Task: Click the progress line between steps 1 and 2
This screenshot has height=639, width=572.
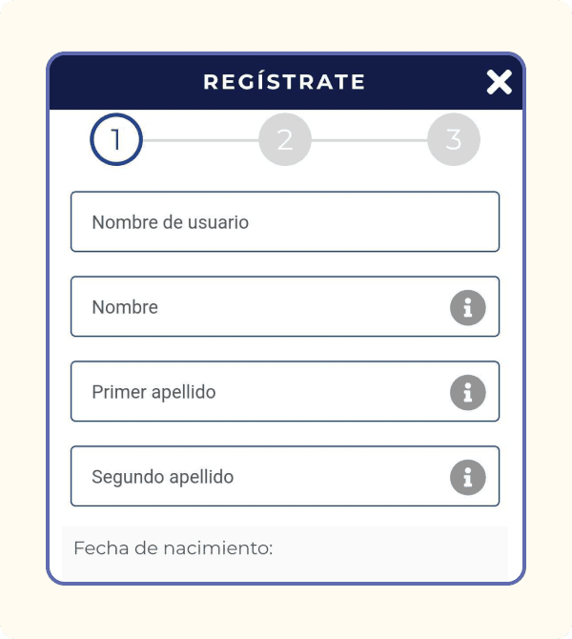Action: 200,140
